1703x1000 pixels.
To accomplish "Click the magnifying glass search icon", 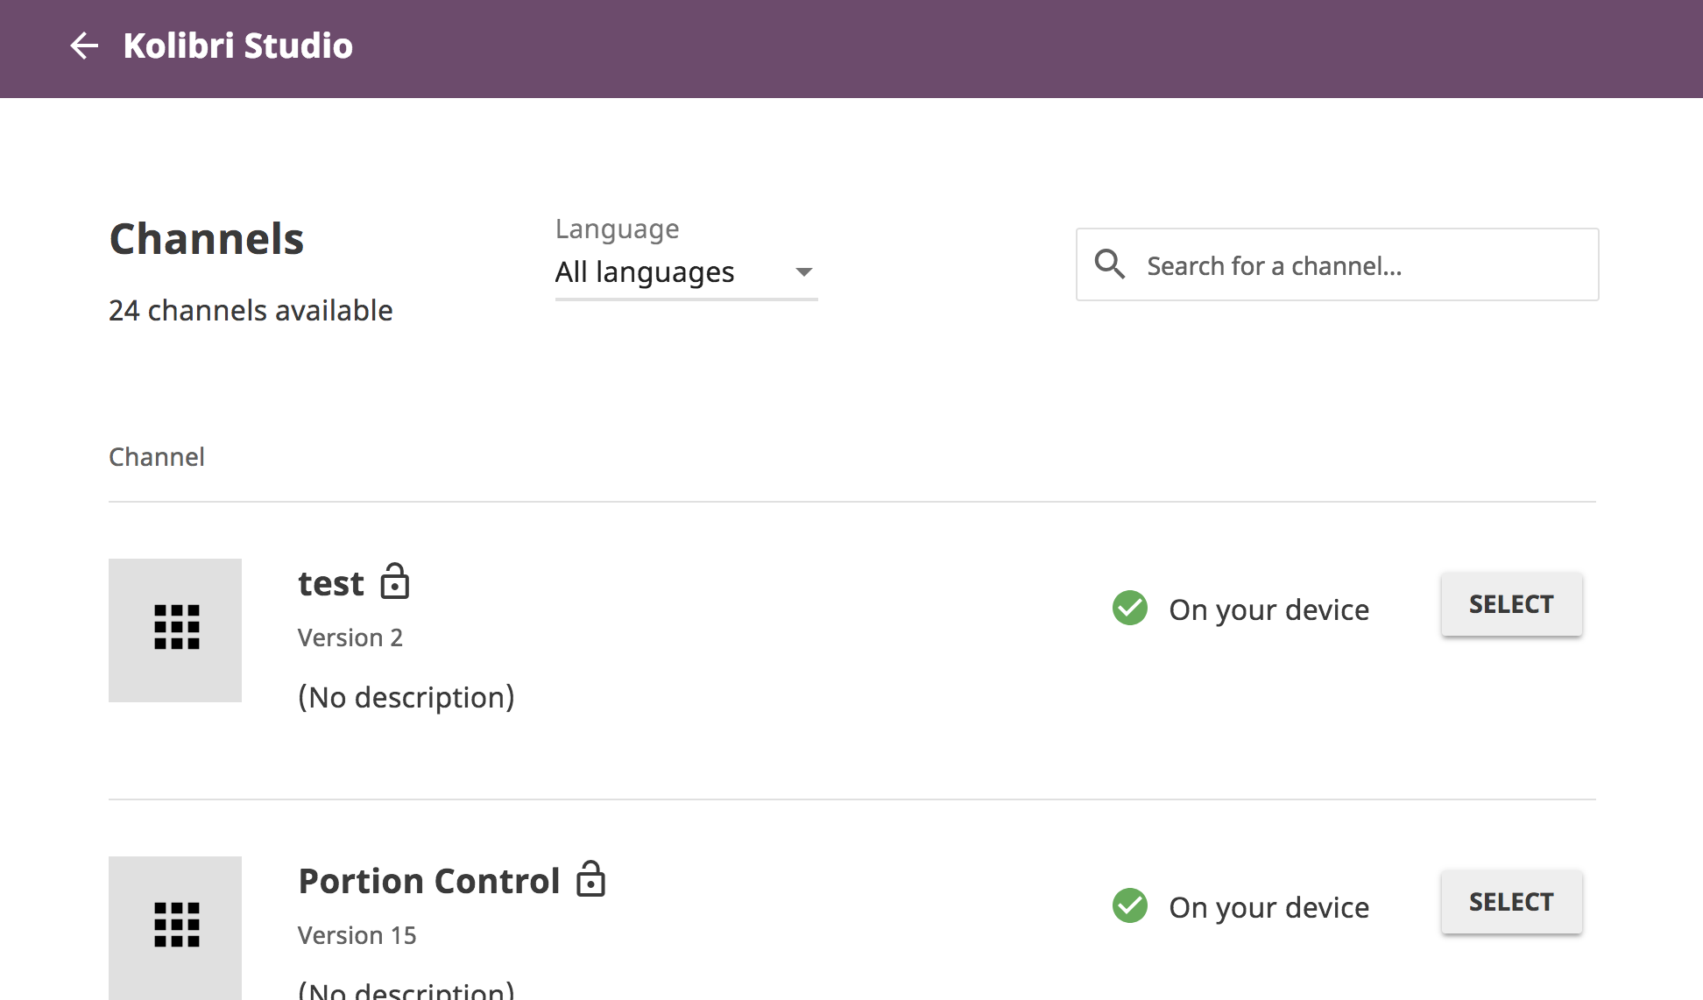I will (1110, 264).
